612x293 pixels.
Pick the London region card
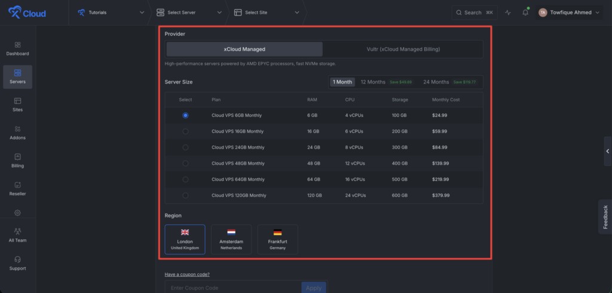(x=185, y=240)
